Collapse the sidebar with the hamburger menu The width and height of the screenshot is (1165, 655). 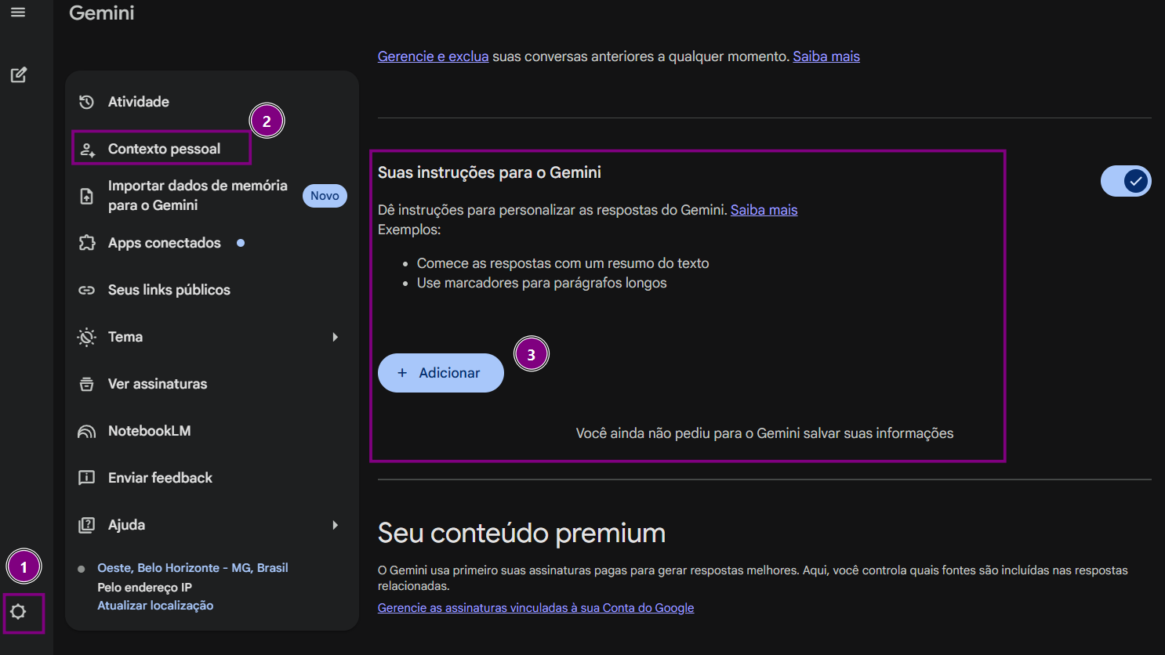click(19, 12)
